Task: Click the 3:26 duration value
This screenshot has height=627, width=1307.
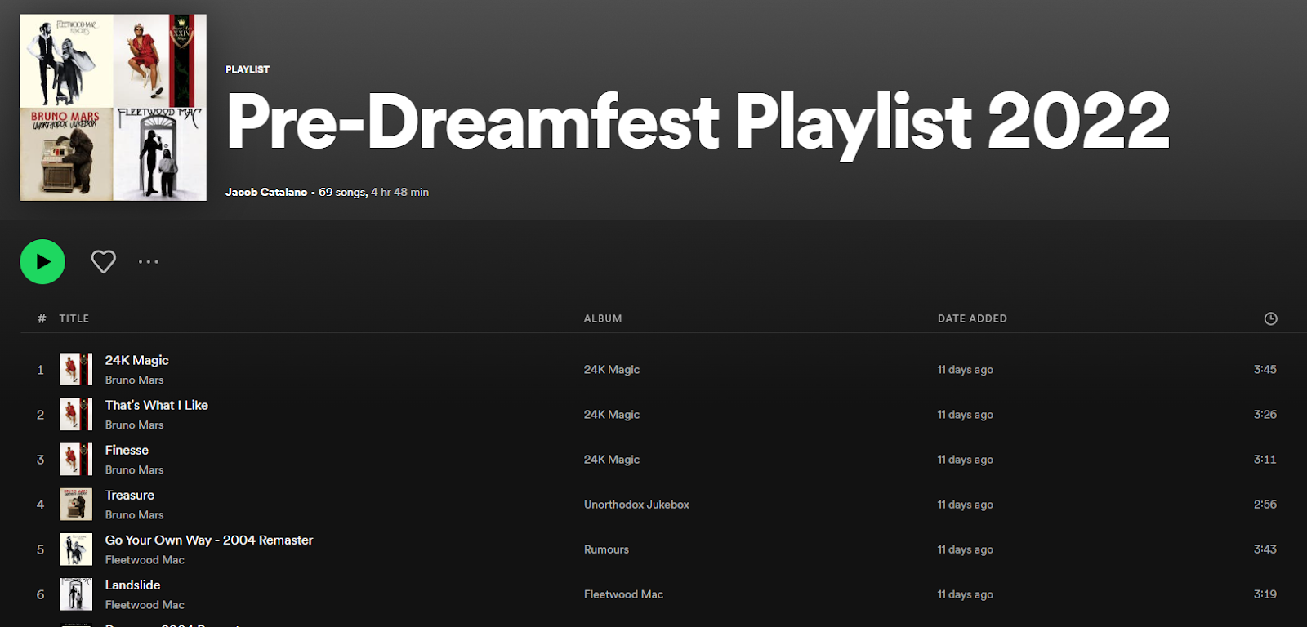Action: [1265, 414]
